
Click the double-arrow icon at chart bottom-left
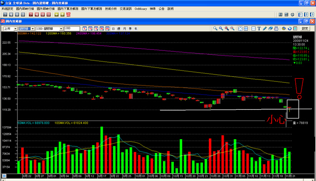pyautogui.click(x=4, y=176)
